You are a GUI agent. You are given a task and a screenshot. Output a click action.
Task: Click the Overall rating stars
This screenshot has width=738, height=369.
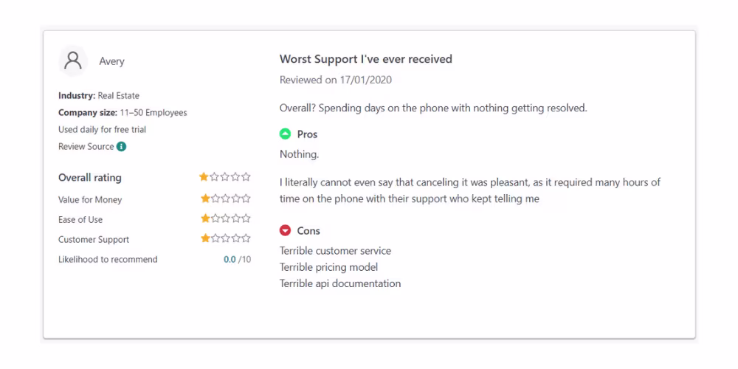point(225,177)
